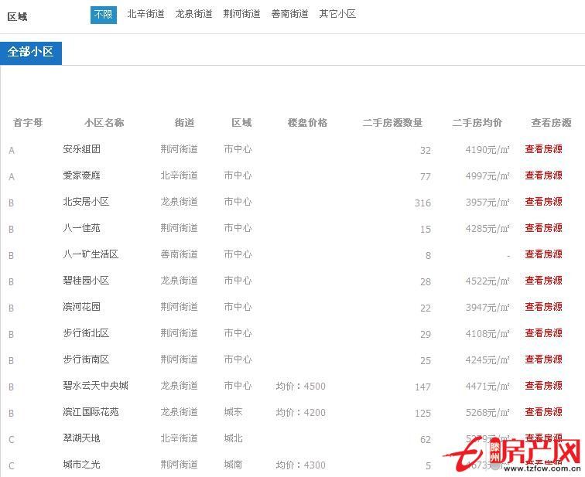View listings for 八一佳苑

(543, 228)
